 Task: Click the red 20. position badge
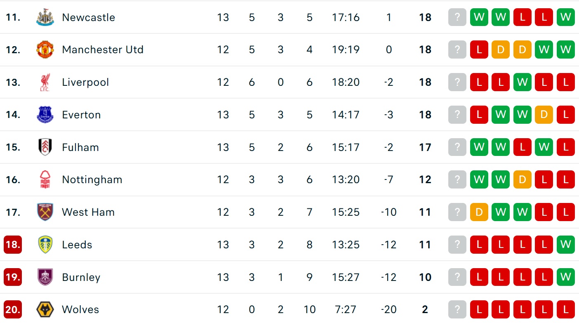coord(13,309)
